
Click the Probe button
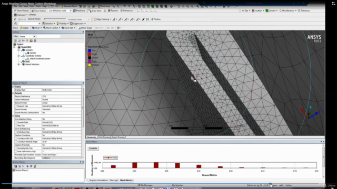pos(100,28)
